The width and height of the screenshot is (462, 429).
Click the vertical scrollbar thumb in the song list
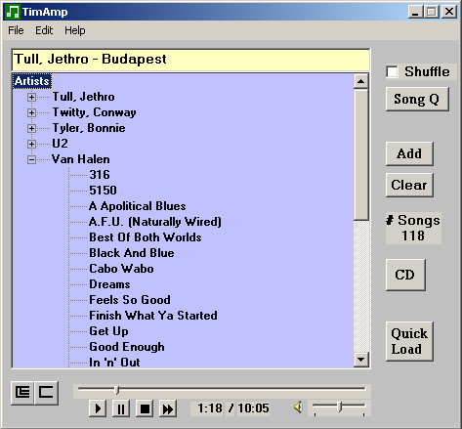pyautogui.click(x=360, y=155)
